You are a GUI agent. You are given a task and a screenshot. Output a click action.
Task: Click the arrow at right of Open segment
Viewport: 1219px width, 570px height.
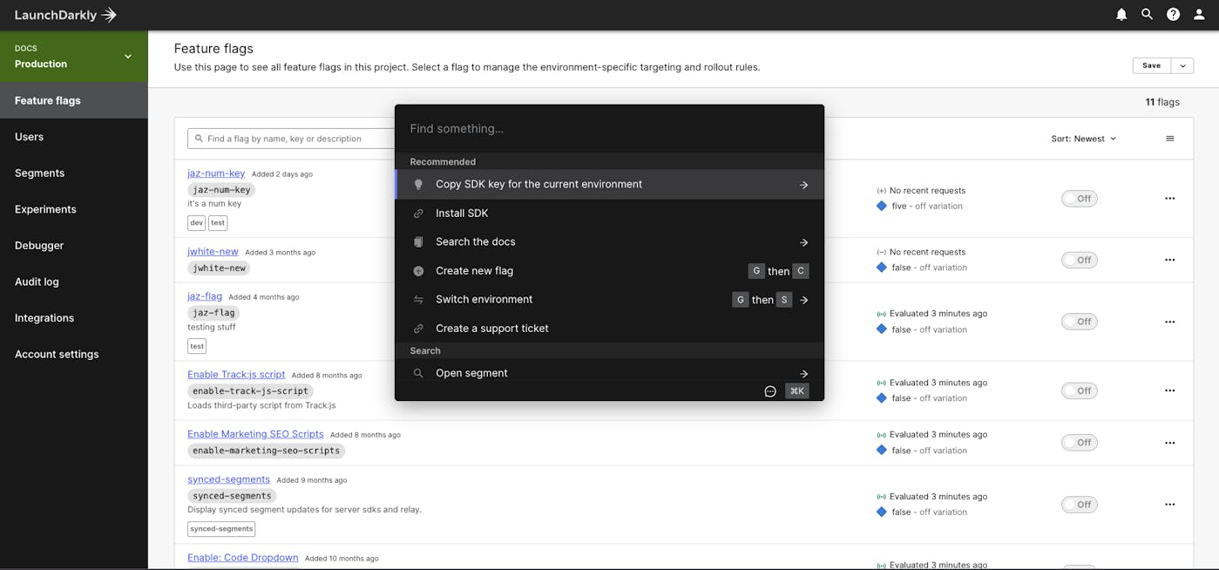tap(804, 373)
